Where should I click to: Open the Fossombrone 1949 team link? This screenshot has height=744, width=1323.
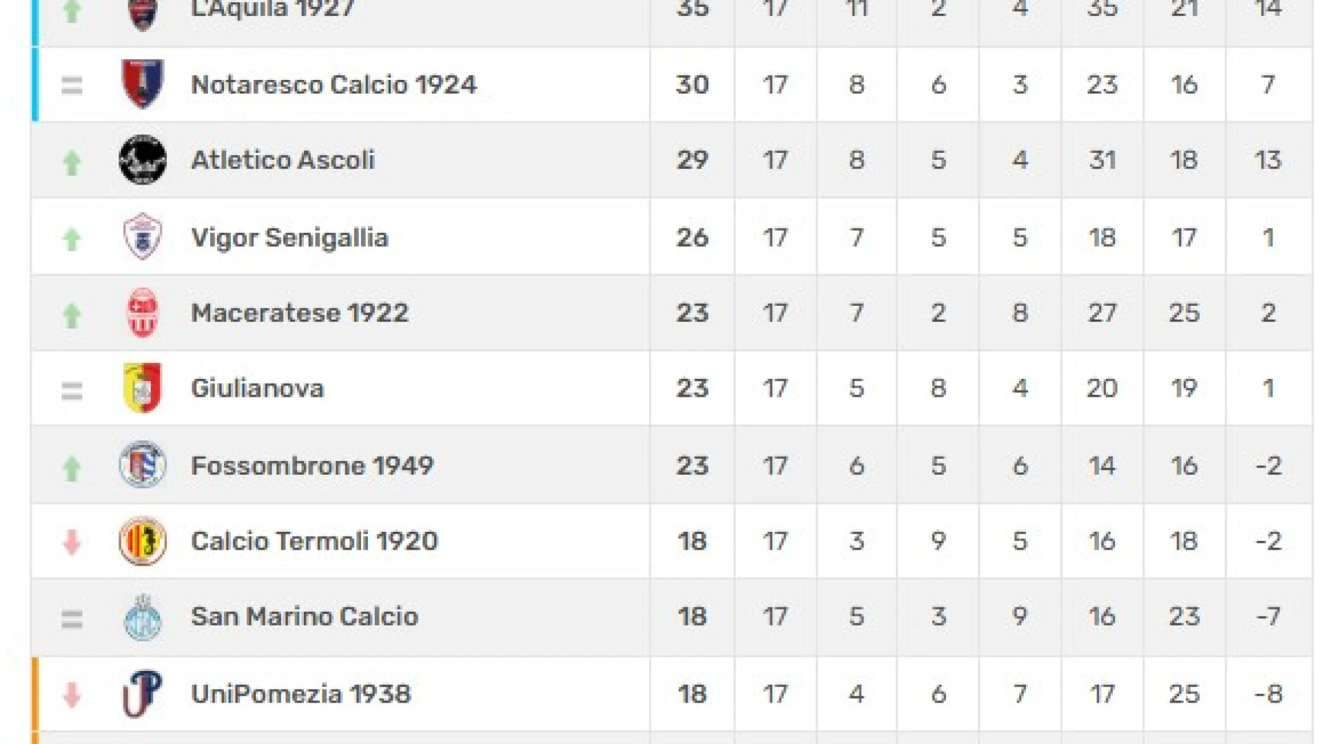click(312, 466)
